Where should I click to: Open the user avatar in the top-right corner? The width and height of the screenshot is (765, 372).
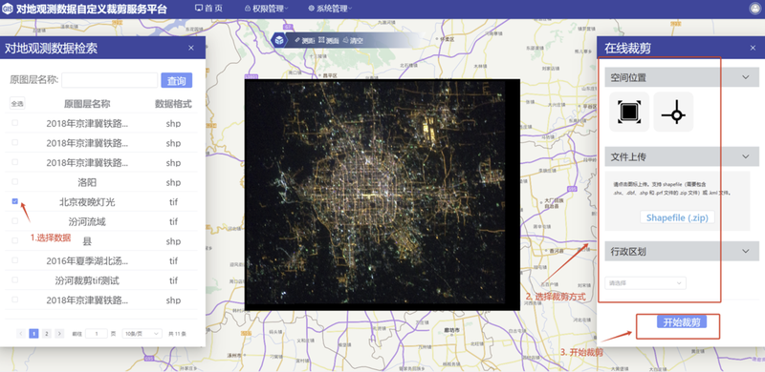pos(754,9)
